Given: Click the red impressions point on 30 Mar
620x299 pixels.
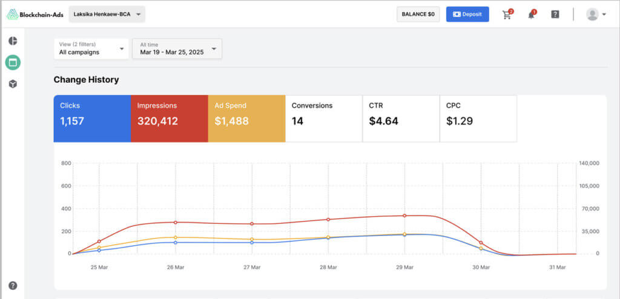Looking at the screenshot, I should [481, 243].
